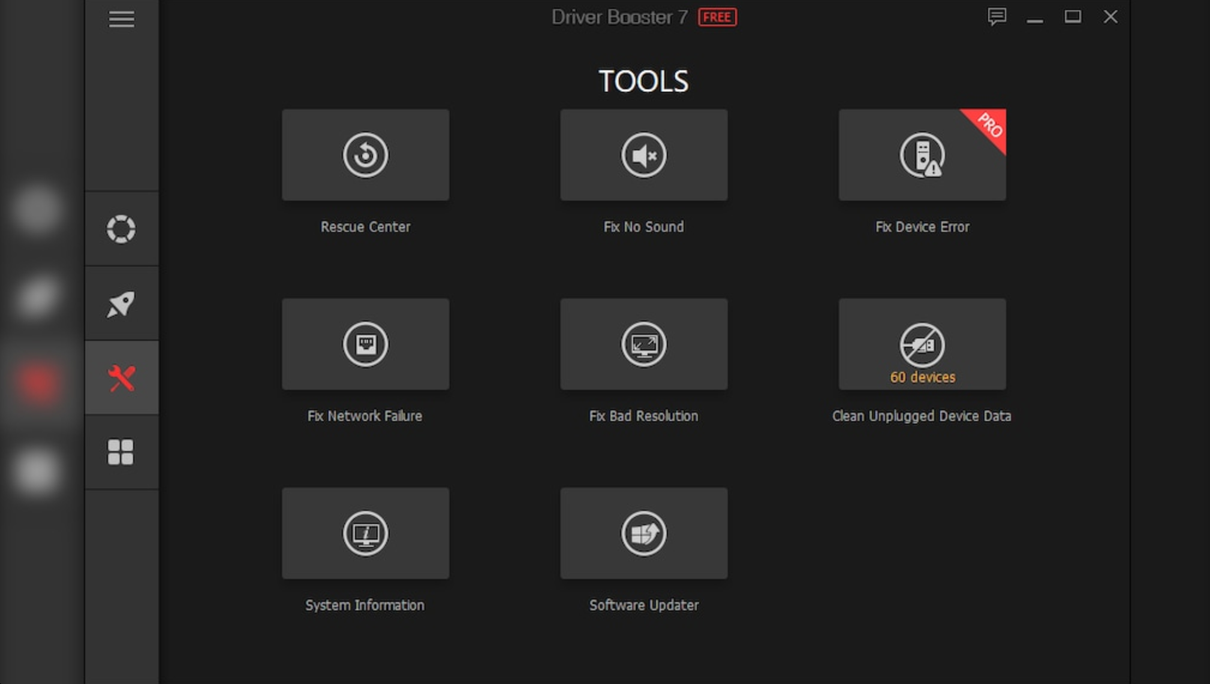Open the Boost rocket section

[x=121, y=304]
